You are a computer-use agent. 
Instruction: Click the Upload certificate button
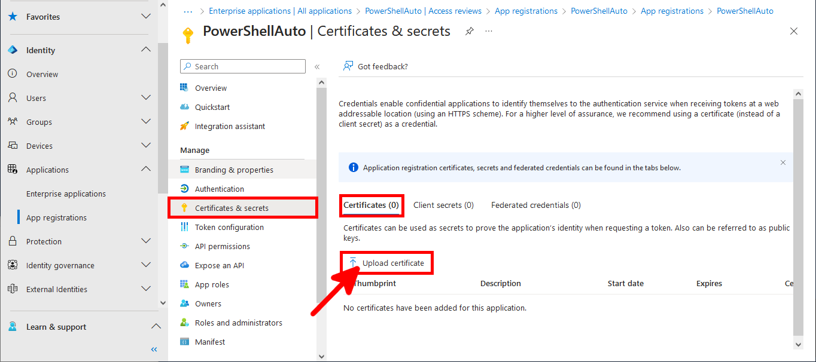pyautogui.click(x=386, y=262)
